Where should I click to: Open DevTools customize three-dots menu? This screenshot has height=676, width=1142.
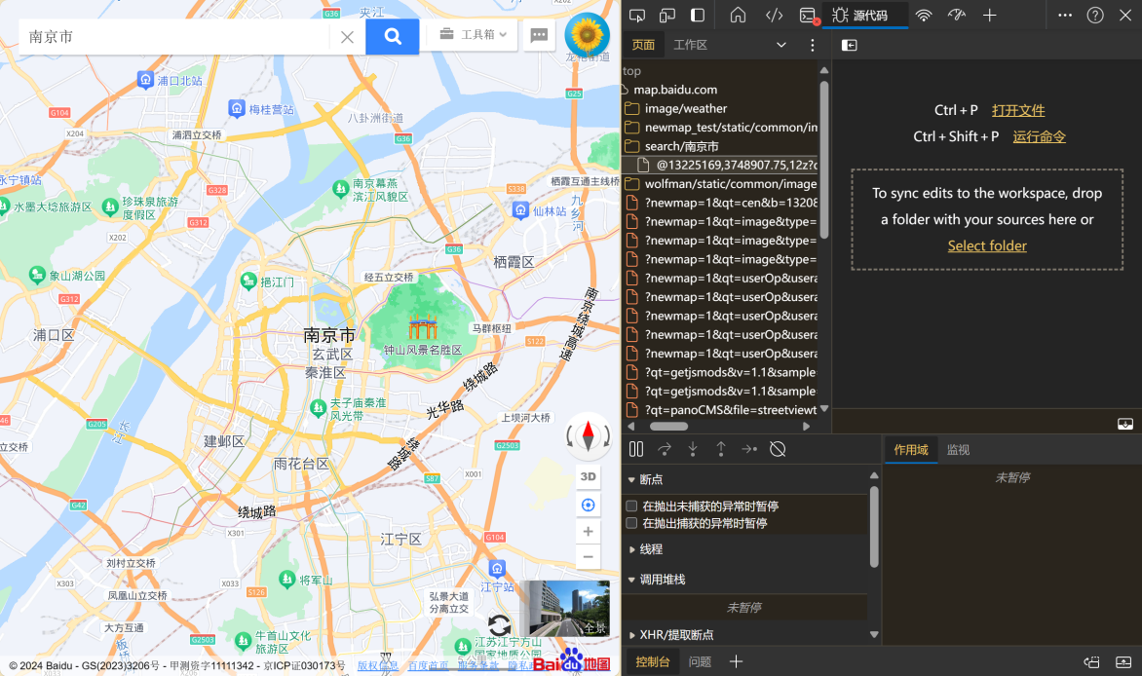point(1065,16)
